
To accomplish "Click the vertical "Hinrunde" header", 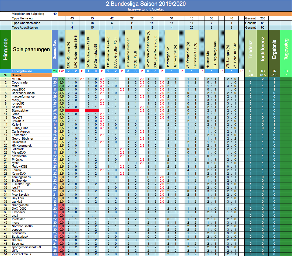I will click(6, 49).
